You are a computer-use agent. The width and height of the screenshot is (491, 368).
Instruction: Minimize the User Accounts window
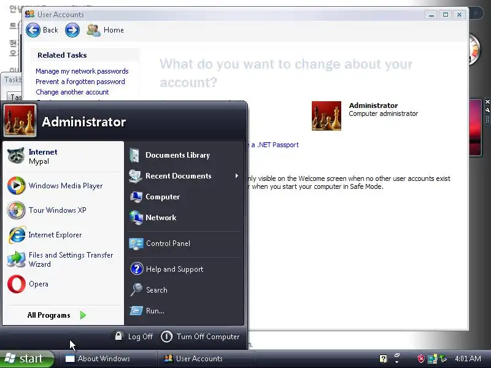(x=431, y=14)
